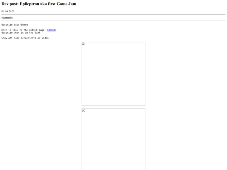Click the text 'Here is link to the github page:'
The image size is (227, 170).
point(24,30)
